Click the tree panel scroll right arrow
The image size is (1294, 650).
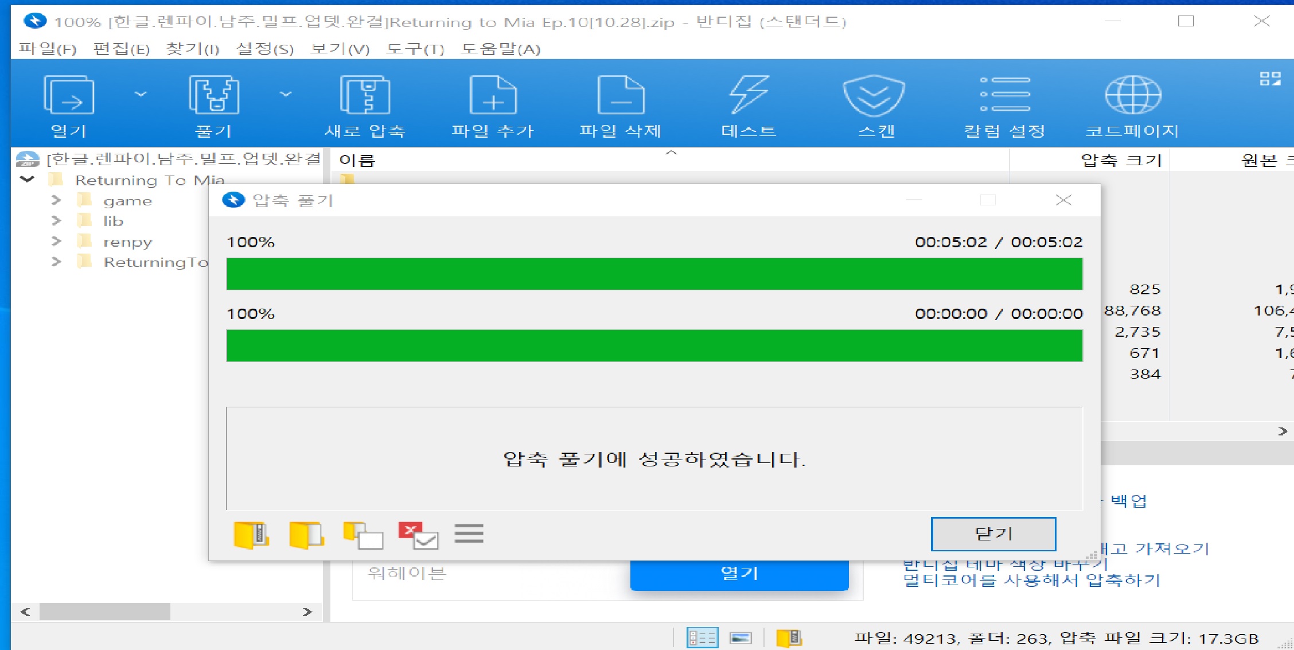tap(307, 612)
